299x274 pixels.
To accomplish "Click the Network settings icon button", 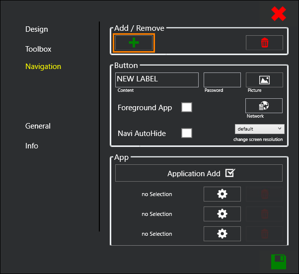I will pos(264,106).
